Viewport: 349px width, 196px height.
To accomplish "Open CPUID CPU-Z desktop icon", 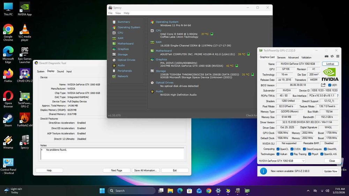I will [25, 76].
